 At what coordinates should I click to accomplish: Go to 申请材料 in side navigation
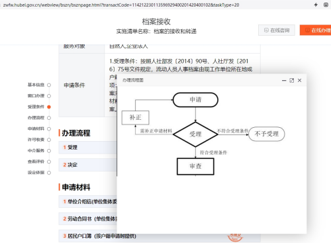click(39, 128)
